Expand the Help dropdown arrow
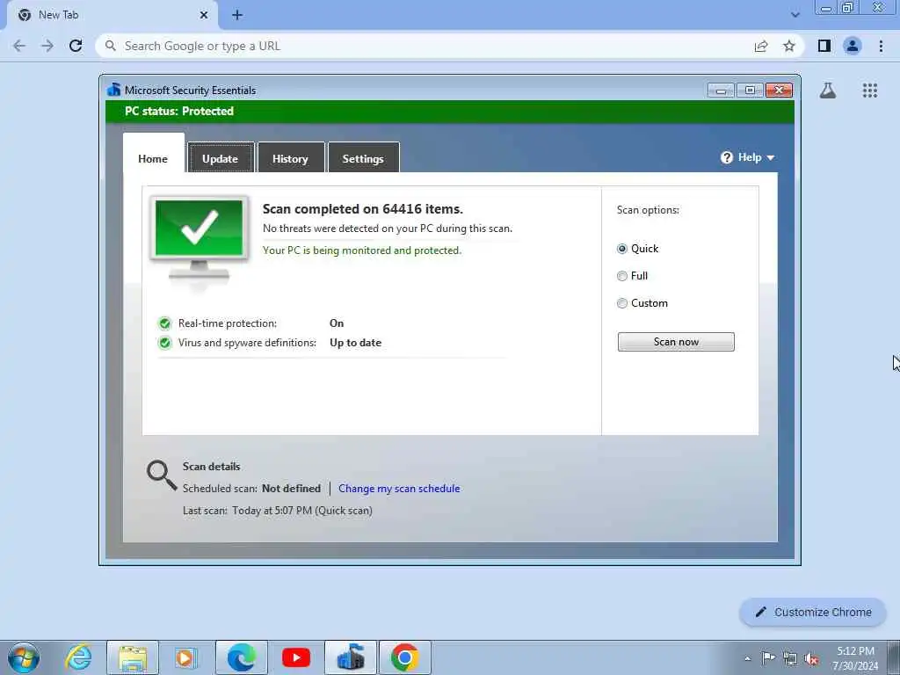The width and height of the screenshot is (900, 675). 770,158
